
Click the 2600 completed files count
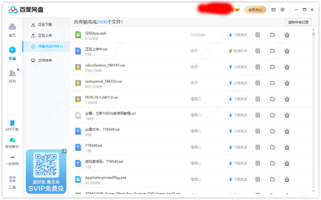102,22
